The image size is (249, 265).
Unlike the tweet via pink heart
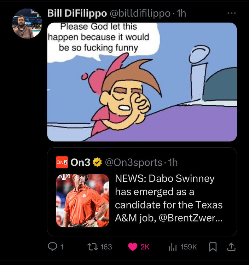133,247
